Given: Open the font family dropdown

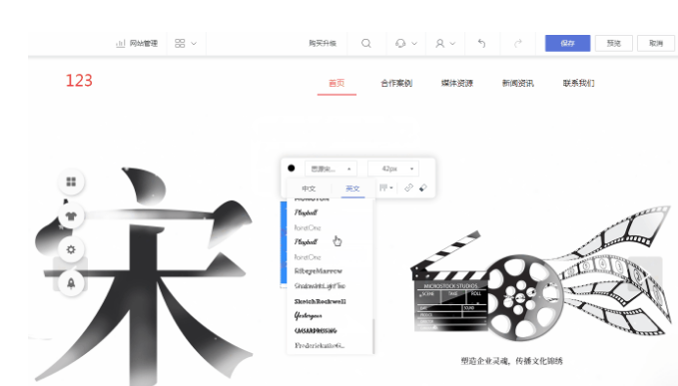Looking at the screenshot, I should point(331,169).
